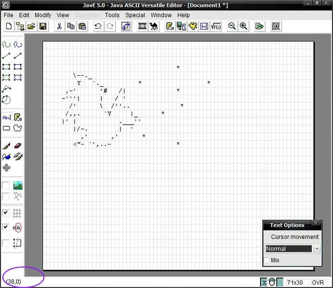Viewport: 333px width, 288px height.
Task: Select the rectangle selection tool
Action: [x=6, y=128]
